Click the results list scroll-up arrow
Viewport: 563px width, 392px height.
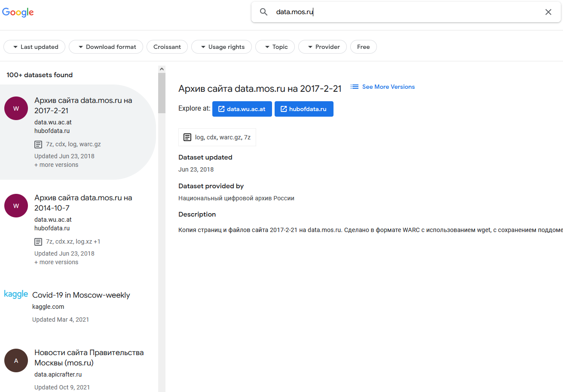pyautogui.click(x=162, y=69)
